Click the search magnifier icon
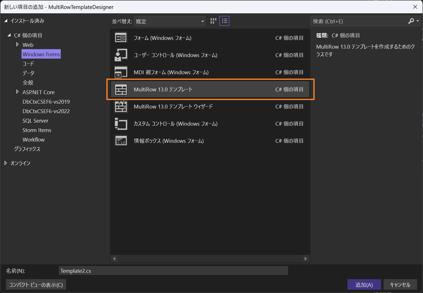The width and height of the screenshot is (423, 293). pyautogui.click(x=411, y=21)
